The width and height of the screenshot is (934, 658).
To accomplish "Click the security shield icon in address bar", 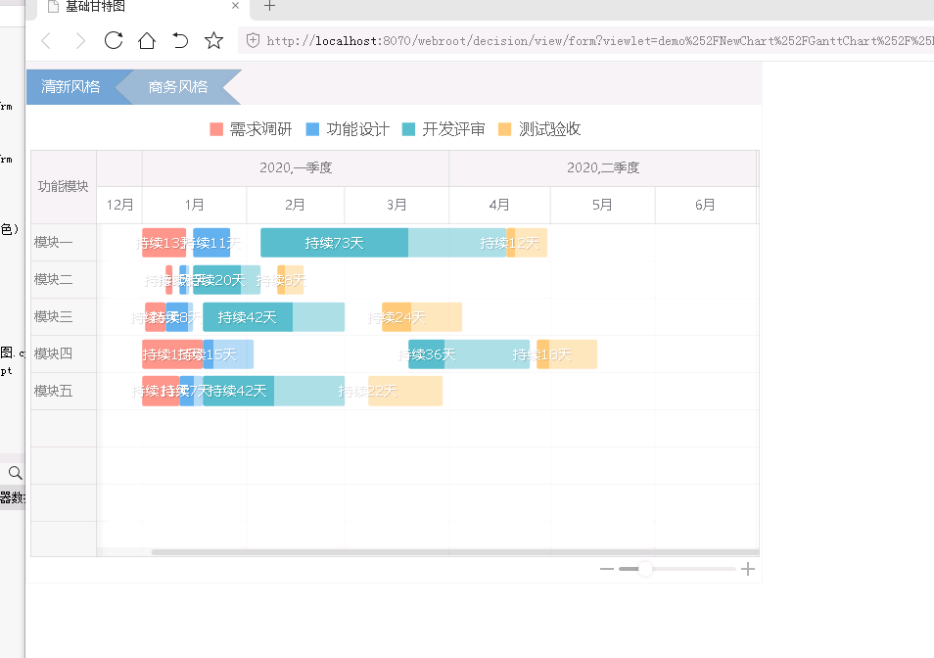I will tap(253, 40).
